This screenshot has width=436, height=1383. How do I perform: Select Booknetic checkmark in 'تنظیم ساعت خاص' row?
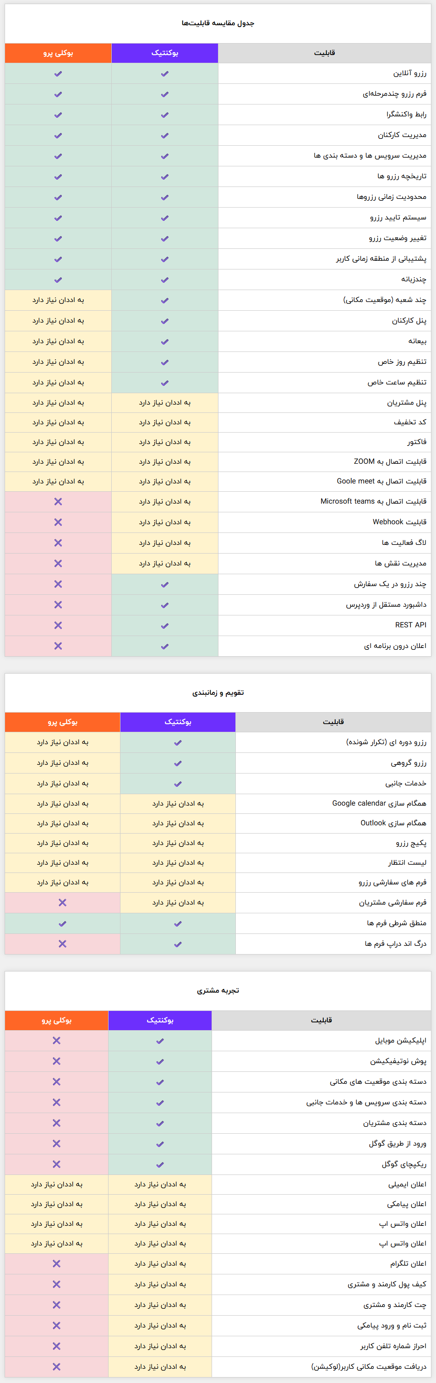pos(164,383)
